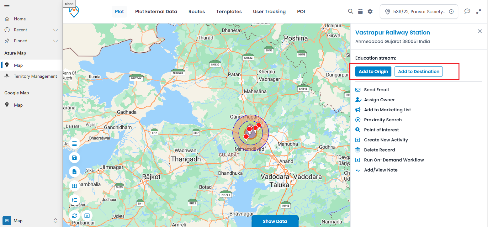Image resolution: width=488 pixels, height=227 pixels.
Task: Click the Add/View Note pencil icon
Action: pos(358,170)
